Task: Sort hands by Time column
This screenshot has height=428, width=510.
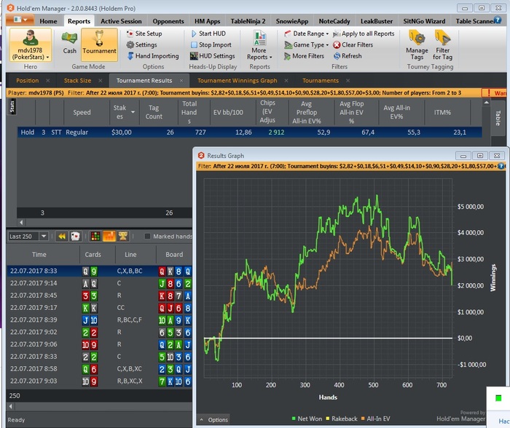Action: [x=39, y=255]
